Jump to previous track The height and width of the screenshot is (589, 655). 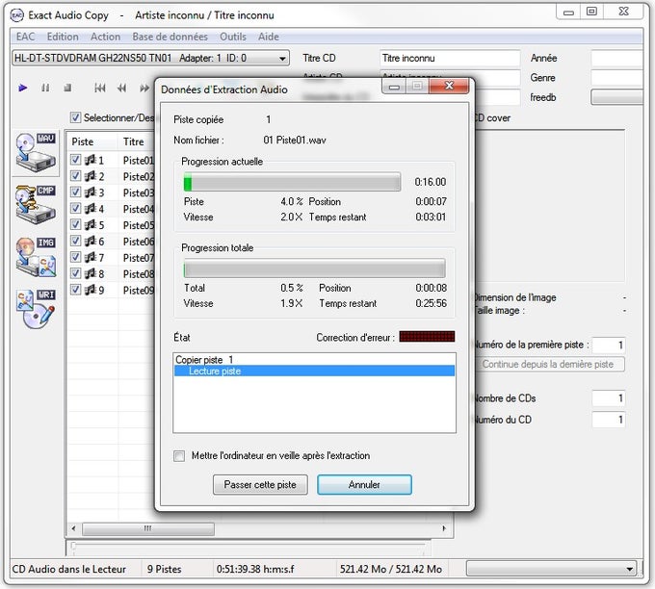coord(100,89)
